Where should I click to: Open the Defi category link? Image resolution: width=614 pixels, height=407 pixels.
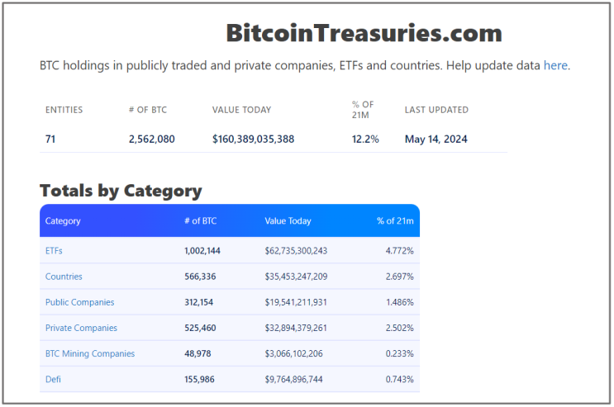click(x=53, y=379)
